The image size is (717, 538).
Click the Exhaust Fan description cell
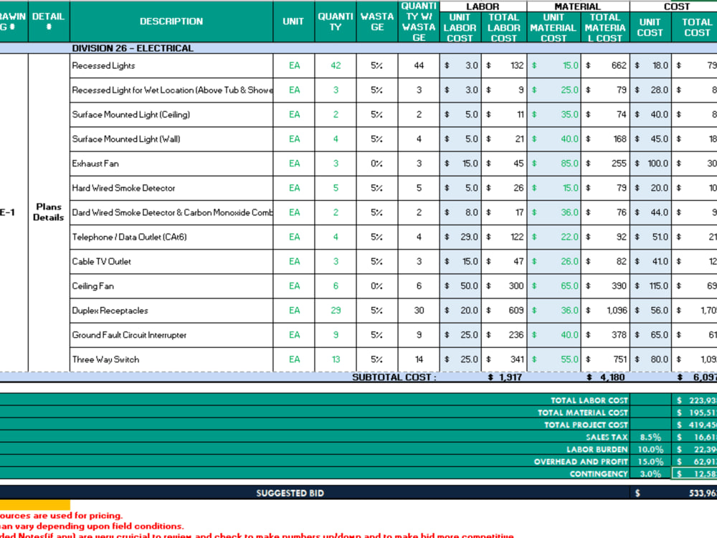pos(171,164)
